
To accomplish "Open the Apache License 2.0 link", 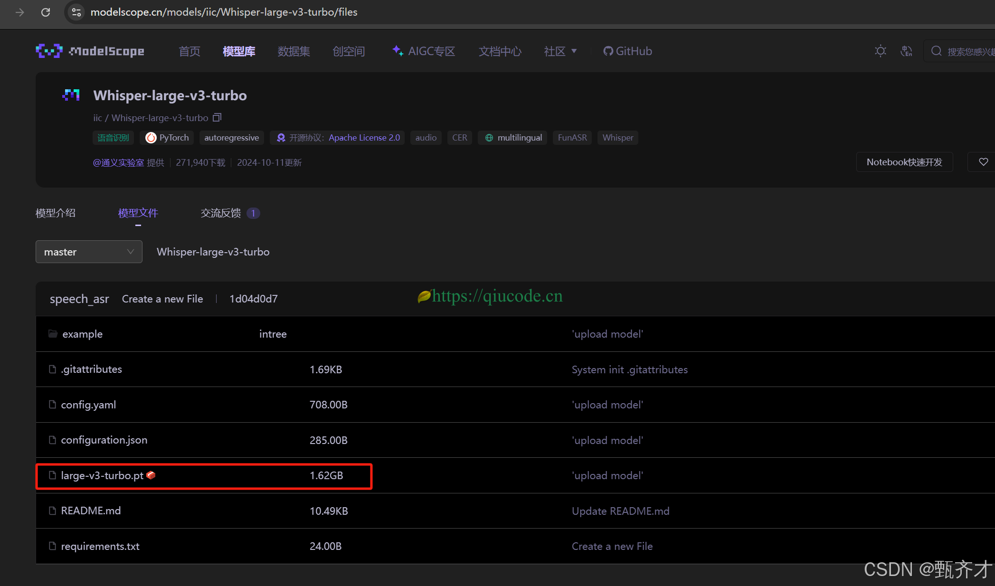I will (x=364, y=138).
